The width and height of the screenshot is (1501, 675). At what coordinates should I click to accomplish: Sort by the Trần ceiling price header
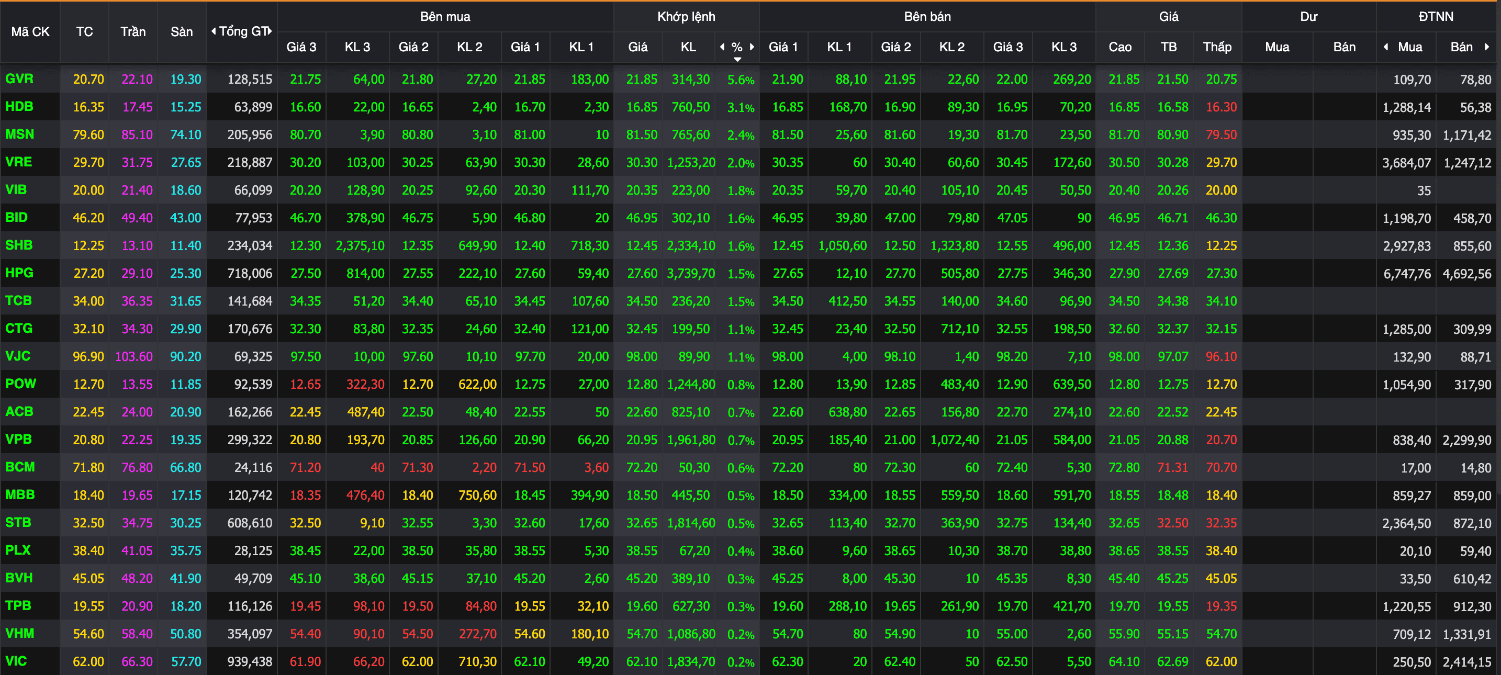133,31
